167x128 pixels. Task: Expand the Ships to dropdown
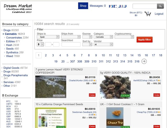(x=48, y=37)
